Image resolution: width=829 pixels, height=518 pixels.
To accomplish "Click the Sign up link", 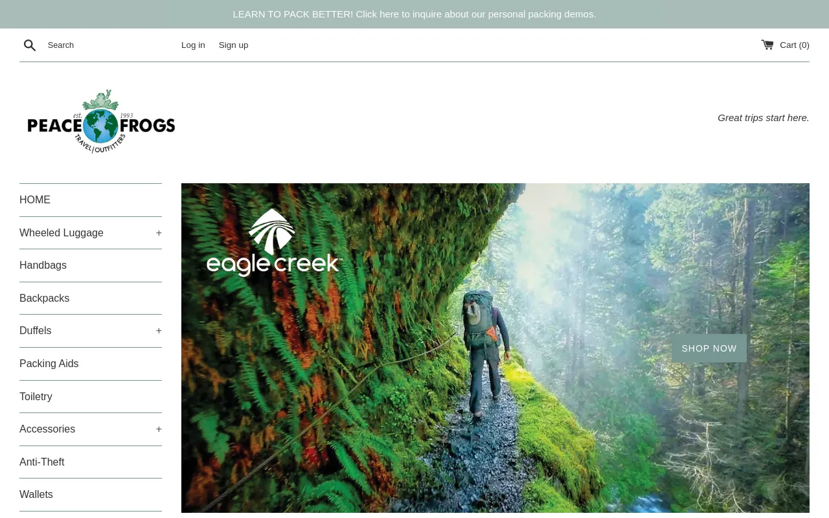I will pos(234,45).
